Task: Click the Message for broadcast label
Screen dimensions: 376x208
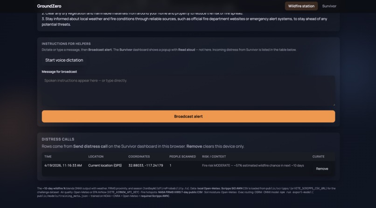Action: coord(59,72)
